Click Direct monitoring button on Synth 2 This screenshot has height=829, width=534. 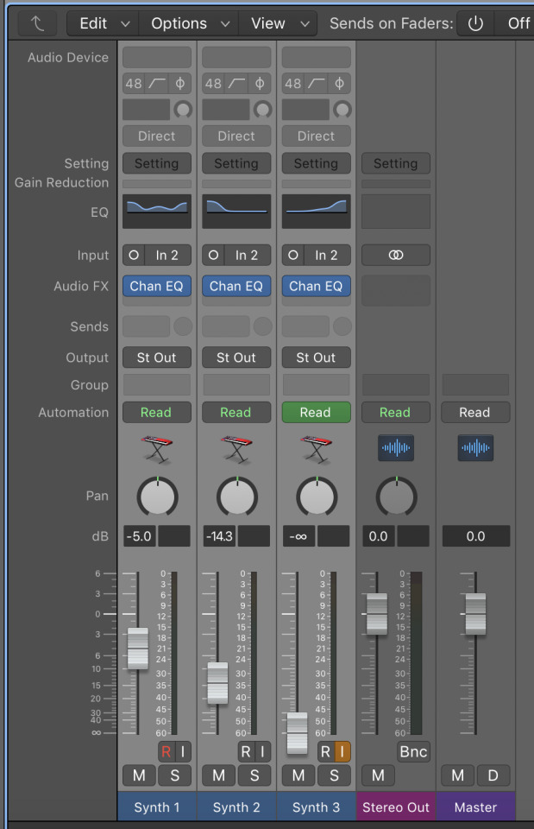click(236, 136)
